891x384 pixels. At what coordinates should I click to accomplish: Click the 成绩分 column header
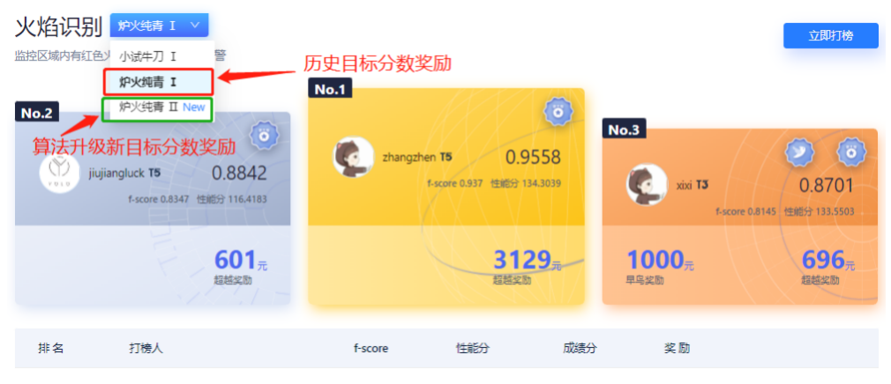pos(580,348)
